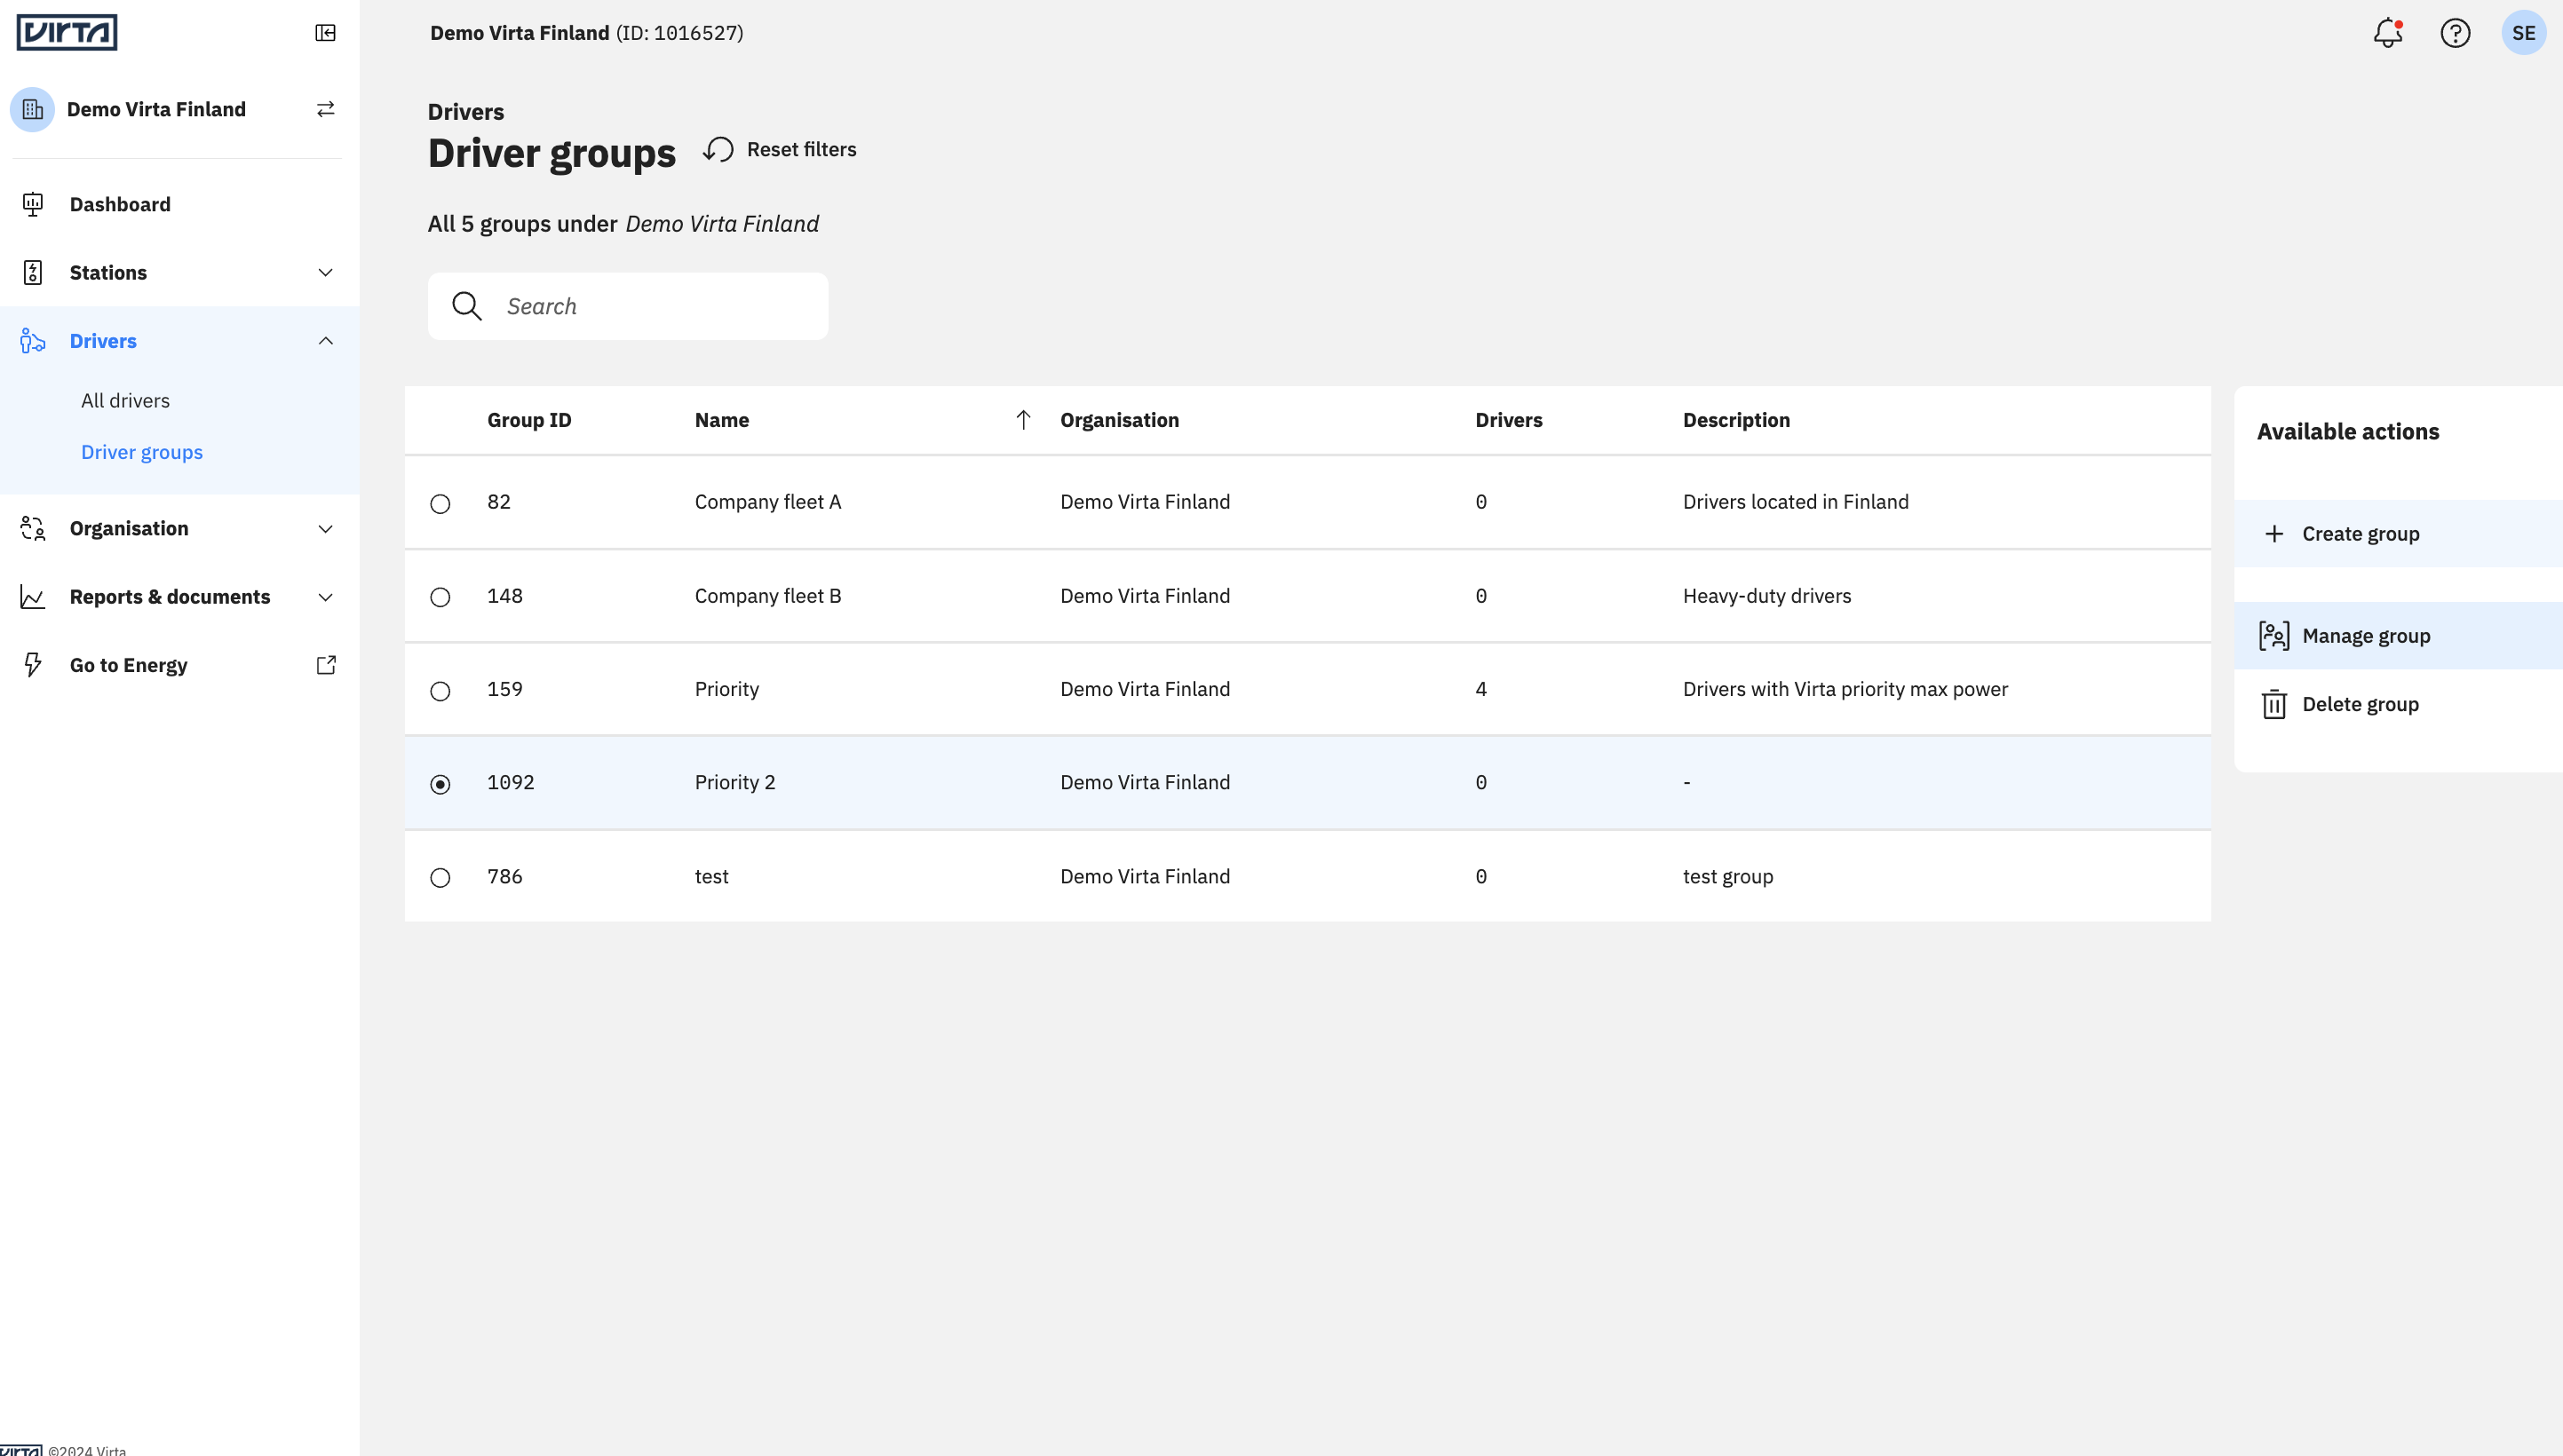This screenshot has width=2563, height=1456.
Task: Click the Description column header
Action: click(x=1736, y=420)
